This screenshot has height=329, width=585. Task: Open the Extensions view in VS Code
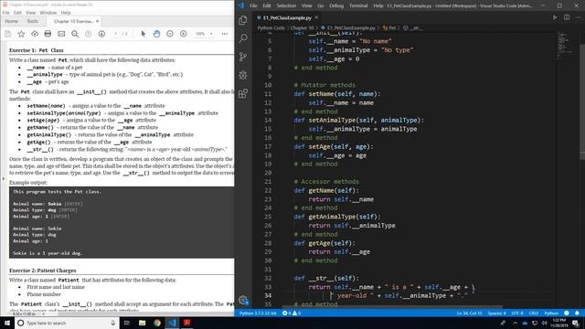243,93
